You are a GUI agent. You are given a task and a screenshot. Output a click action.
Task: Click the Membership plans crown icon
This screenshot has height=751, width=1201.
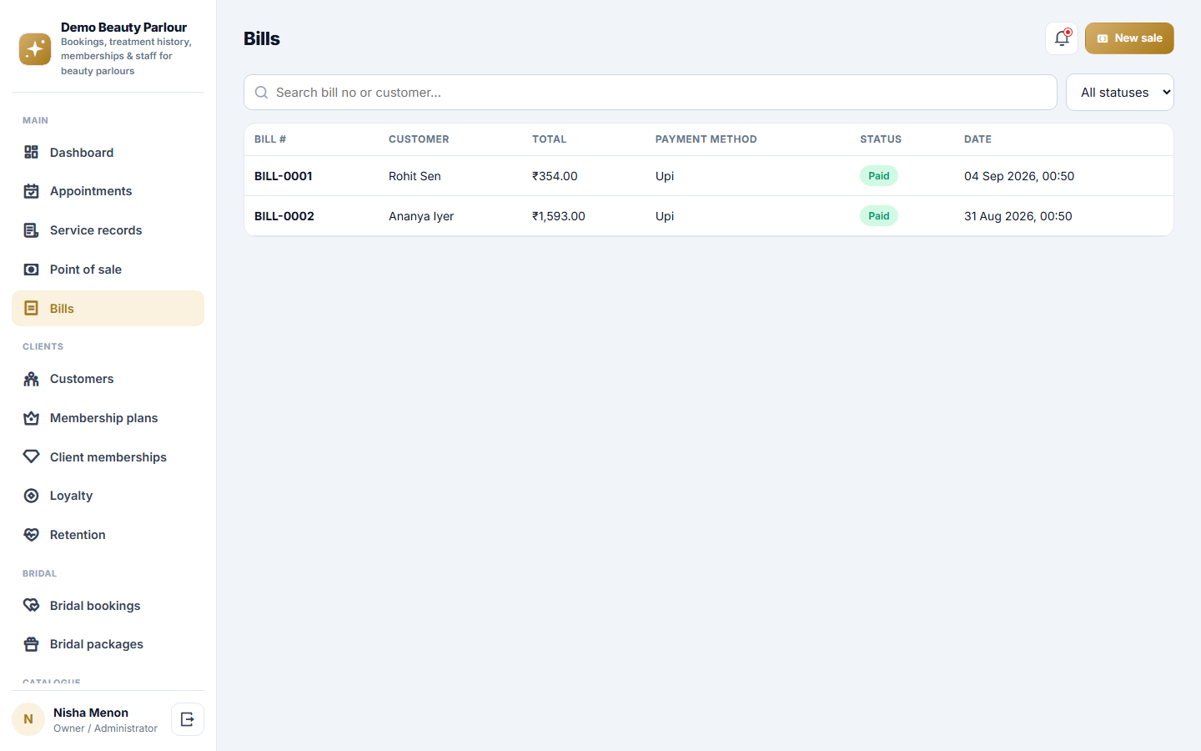(x=31, y=418)
